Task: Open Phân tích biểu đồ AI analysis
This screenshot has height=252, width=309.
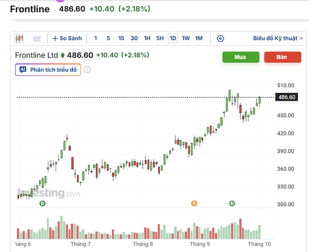Action: click(x=48, y=70)
